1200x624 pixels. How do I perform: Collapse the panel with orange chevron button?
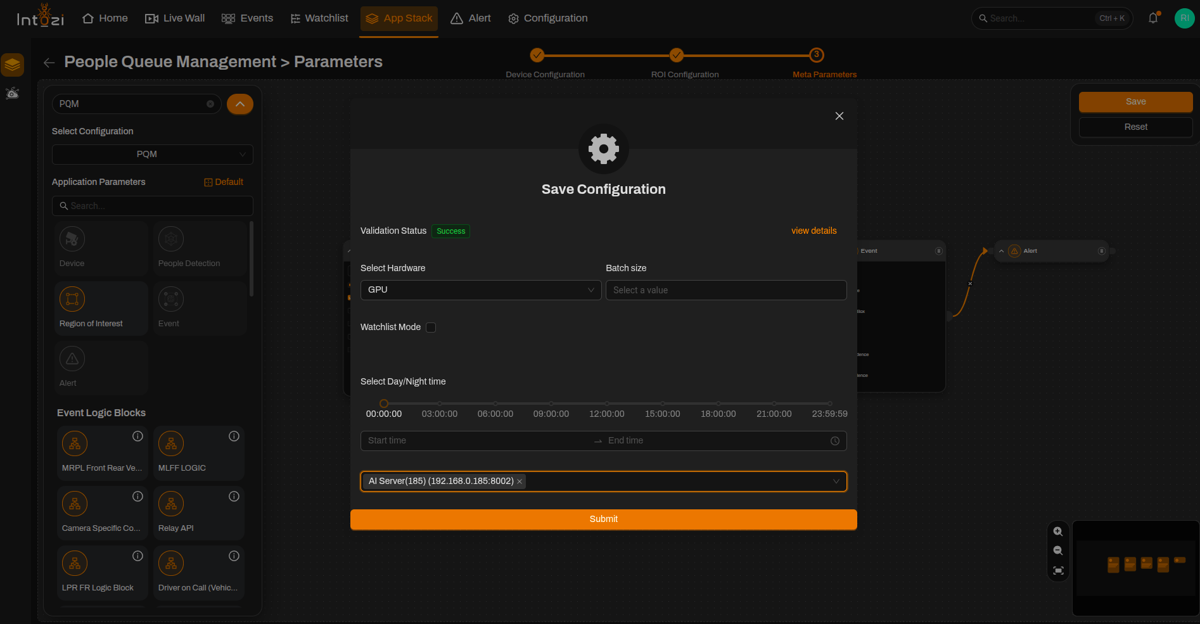pyautogui.click(x=240, y=104)
